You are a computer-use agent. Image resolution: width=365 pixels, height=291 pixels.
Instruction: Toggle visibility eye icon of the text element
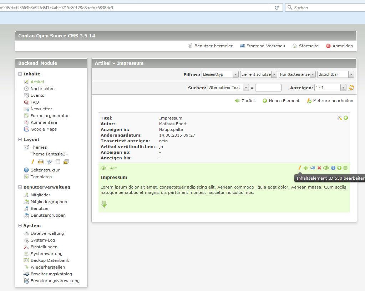[326, 168]
